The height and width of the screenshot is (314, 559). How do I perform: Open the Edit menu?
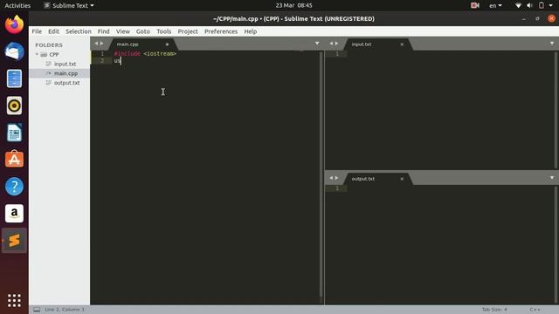click(53, 31)
